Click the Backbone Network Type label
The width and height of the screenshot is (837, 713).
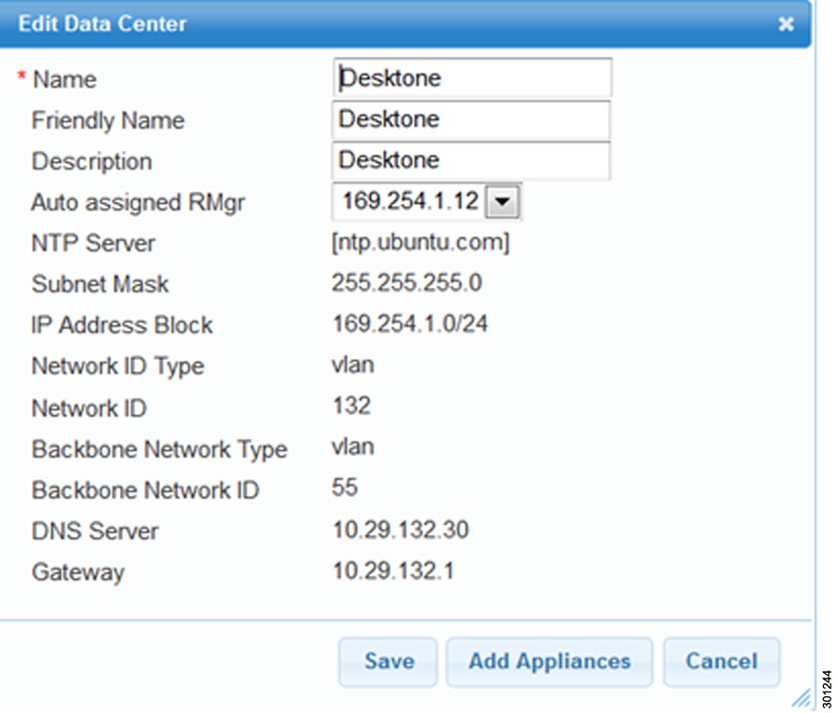(160, 451)
